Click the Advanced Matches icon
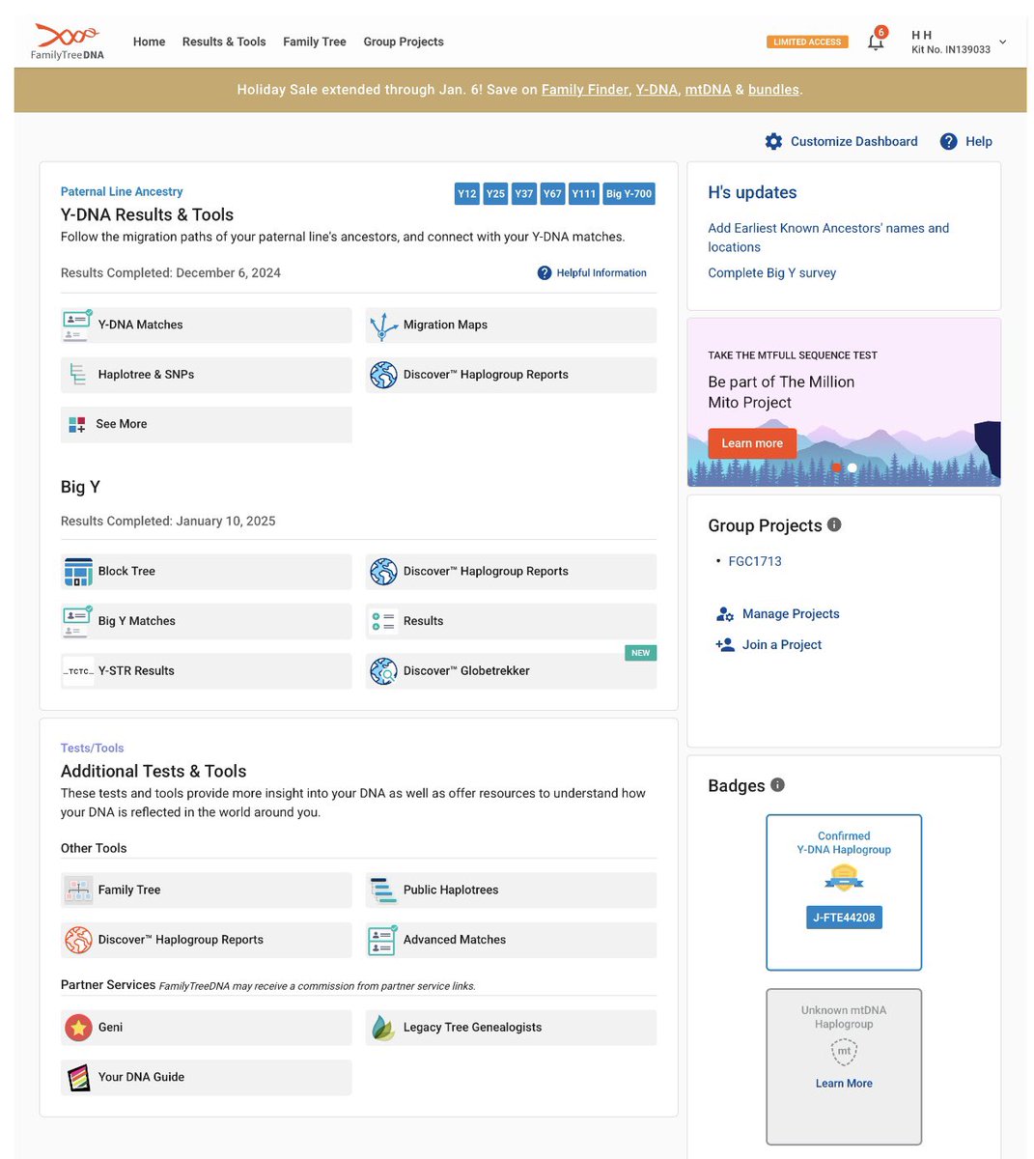 [382, 940]
